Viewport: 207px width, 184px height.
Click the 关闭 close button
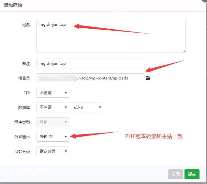176,174
